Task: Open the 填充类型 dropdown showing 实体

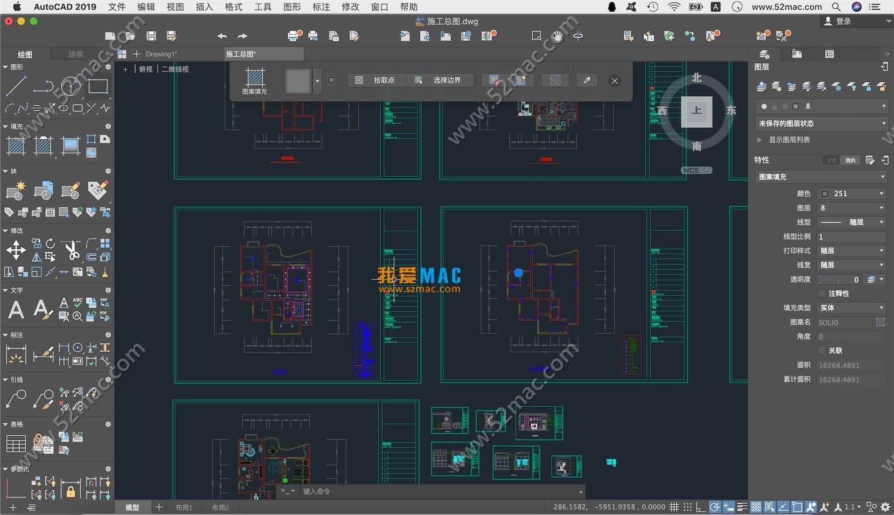Action: (851, 308)
